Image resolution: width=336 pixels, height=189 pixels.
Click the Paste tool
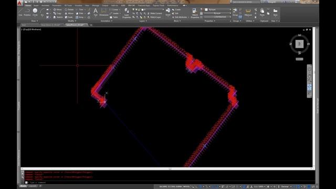[262, 12]
